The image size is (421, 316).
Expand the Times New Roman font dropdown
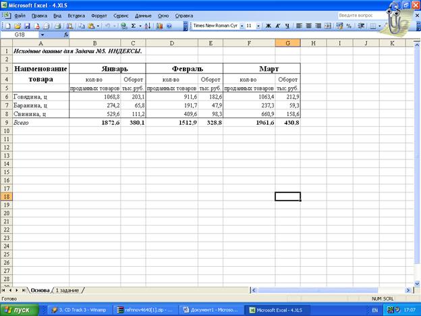pos(240,26)
